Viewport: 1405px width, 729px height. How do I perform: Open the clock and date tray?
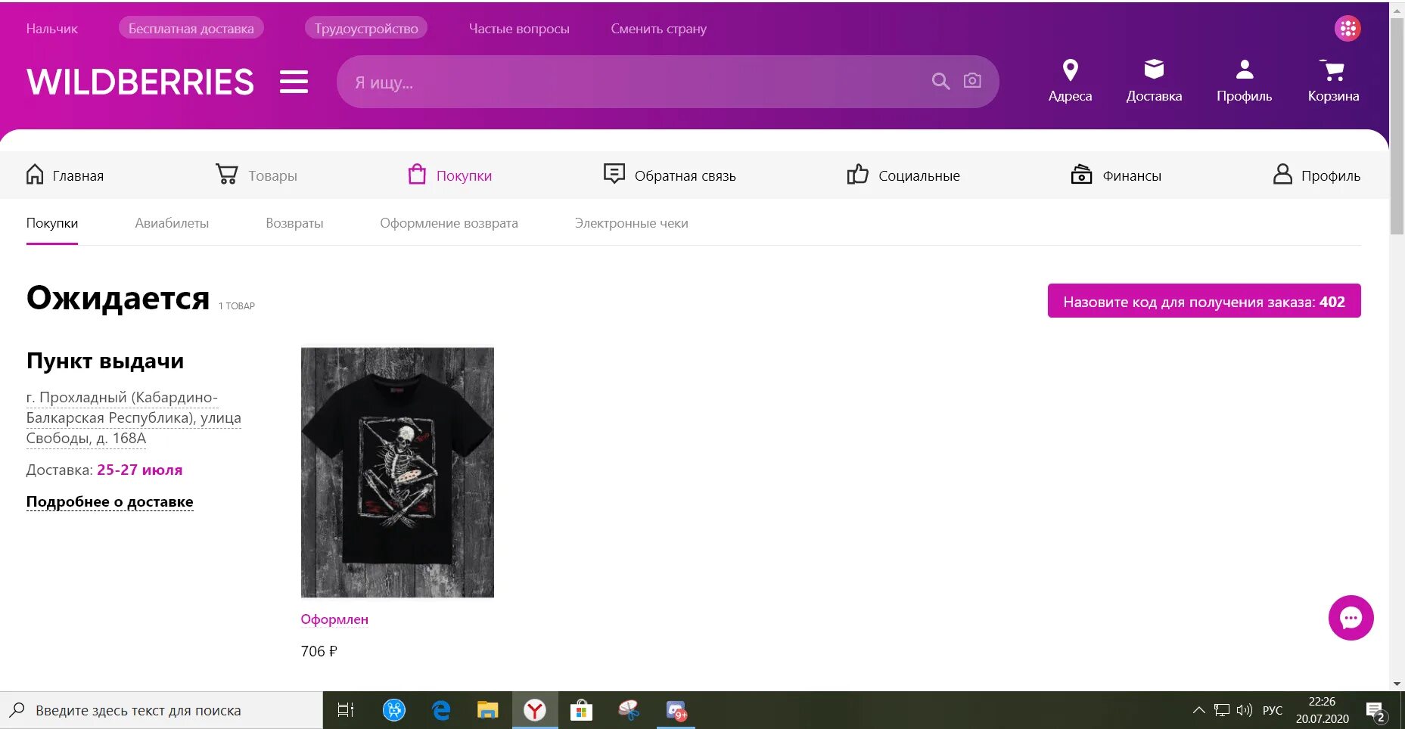tap(1322, 710)
